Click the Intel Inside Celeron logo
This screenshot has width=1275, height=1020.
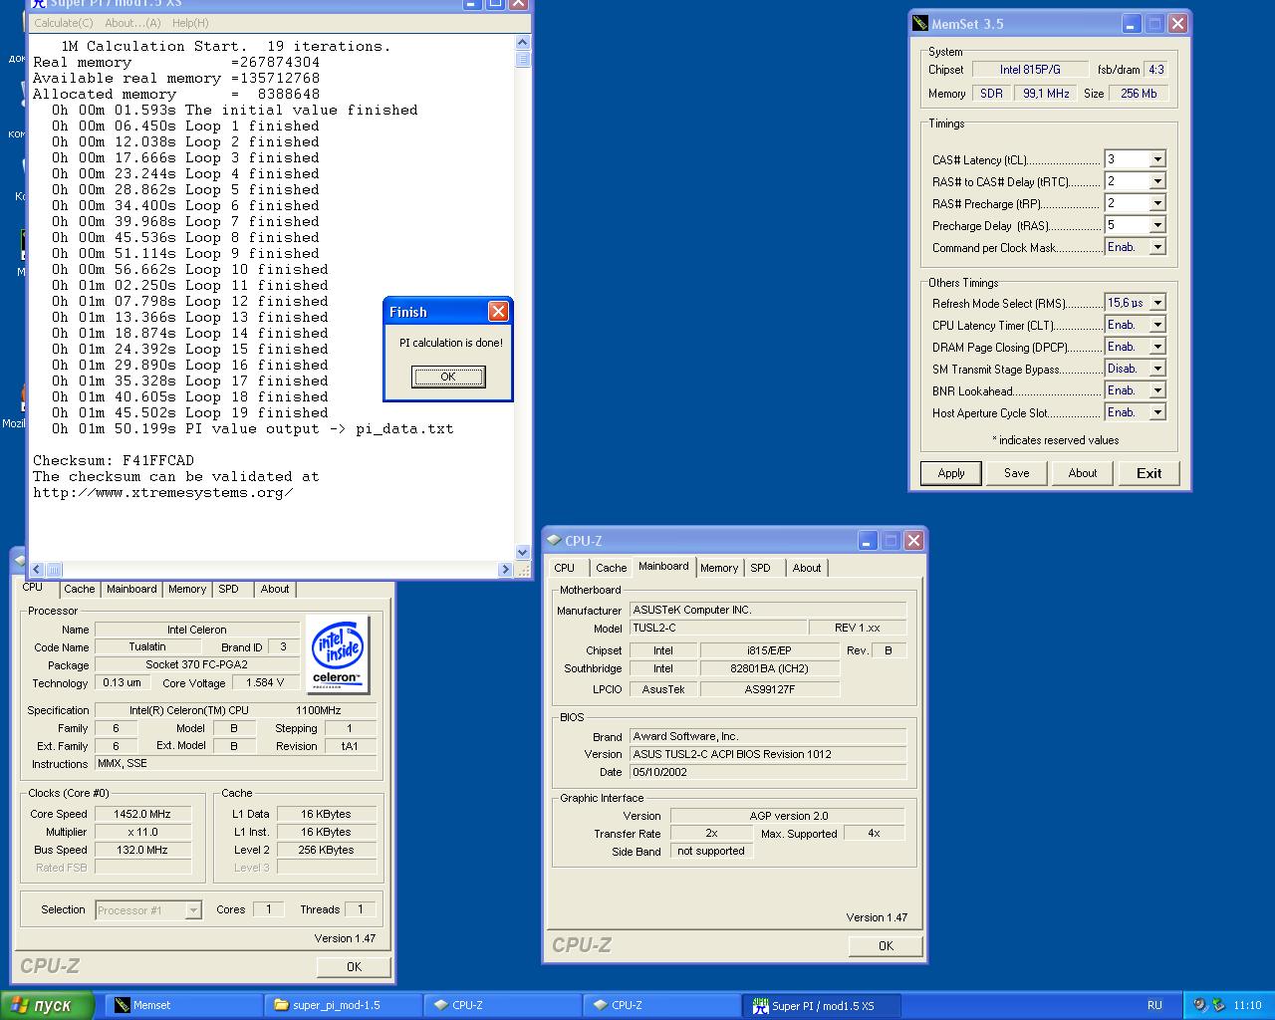pyautogui.click(x=338, y=653)
